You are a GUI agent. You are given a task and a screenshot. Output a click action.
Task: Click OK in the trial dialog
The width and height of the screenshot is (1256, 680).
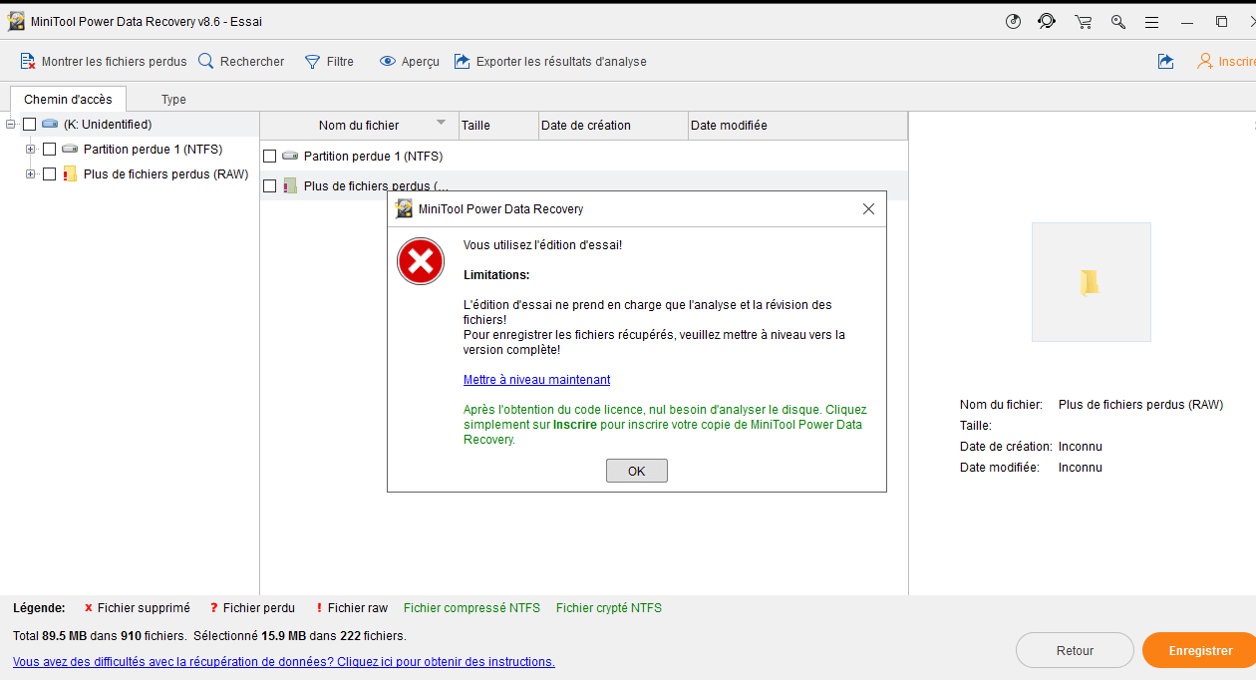tap(636, 472)
